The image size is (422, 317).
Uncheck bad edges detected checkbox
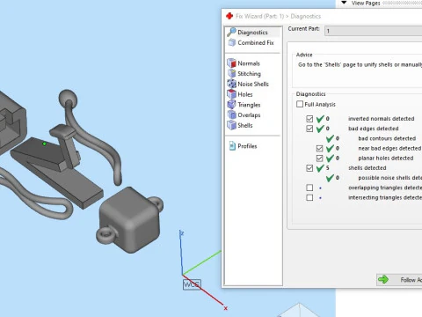tap(309, 129)
